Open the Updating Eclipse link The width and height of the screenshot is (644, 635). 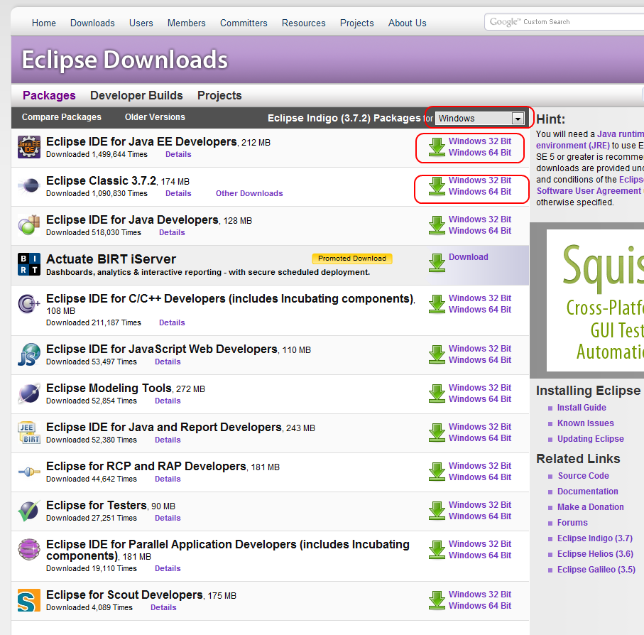click(590, 439)
